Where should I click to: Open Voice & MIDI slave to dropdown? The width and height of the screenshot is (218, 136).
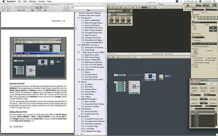[199, 38]
